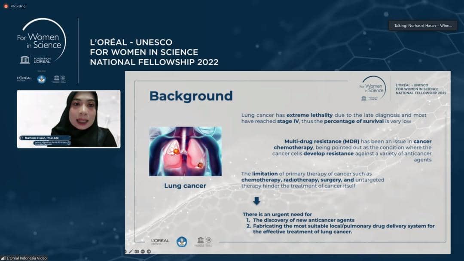Click the L'Oréal Indonesia Video label
This screenshot has width=464, height=261.
click(x=27, y=258)
